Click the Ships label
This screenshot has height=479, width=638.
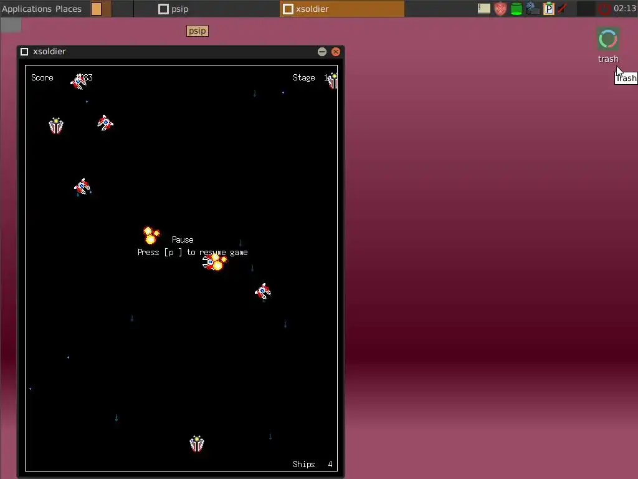304,464
